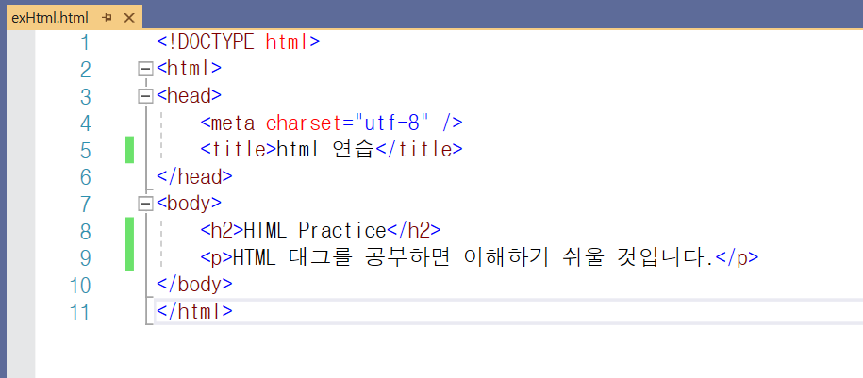Collapse the <head> section on line 3
The image size is (863, 378).
click(x=145, y=96)
